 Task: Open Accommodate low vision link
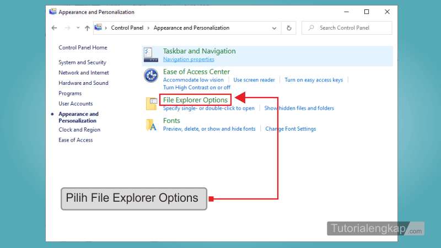click(x=193, y=80)
